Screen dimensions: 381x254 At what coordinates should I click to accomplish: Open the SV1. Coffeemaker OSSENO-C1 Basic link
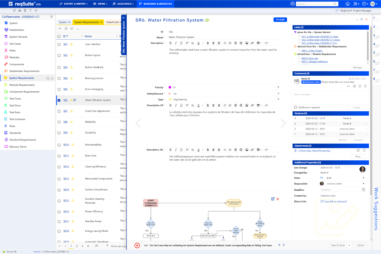tap(320, 37)
